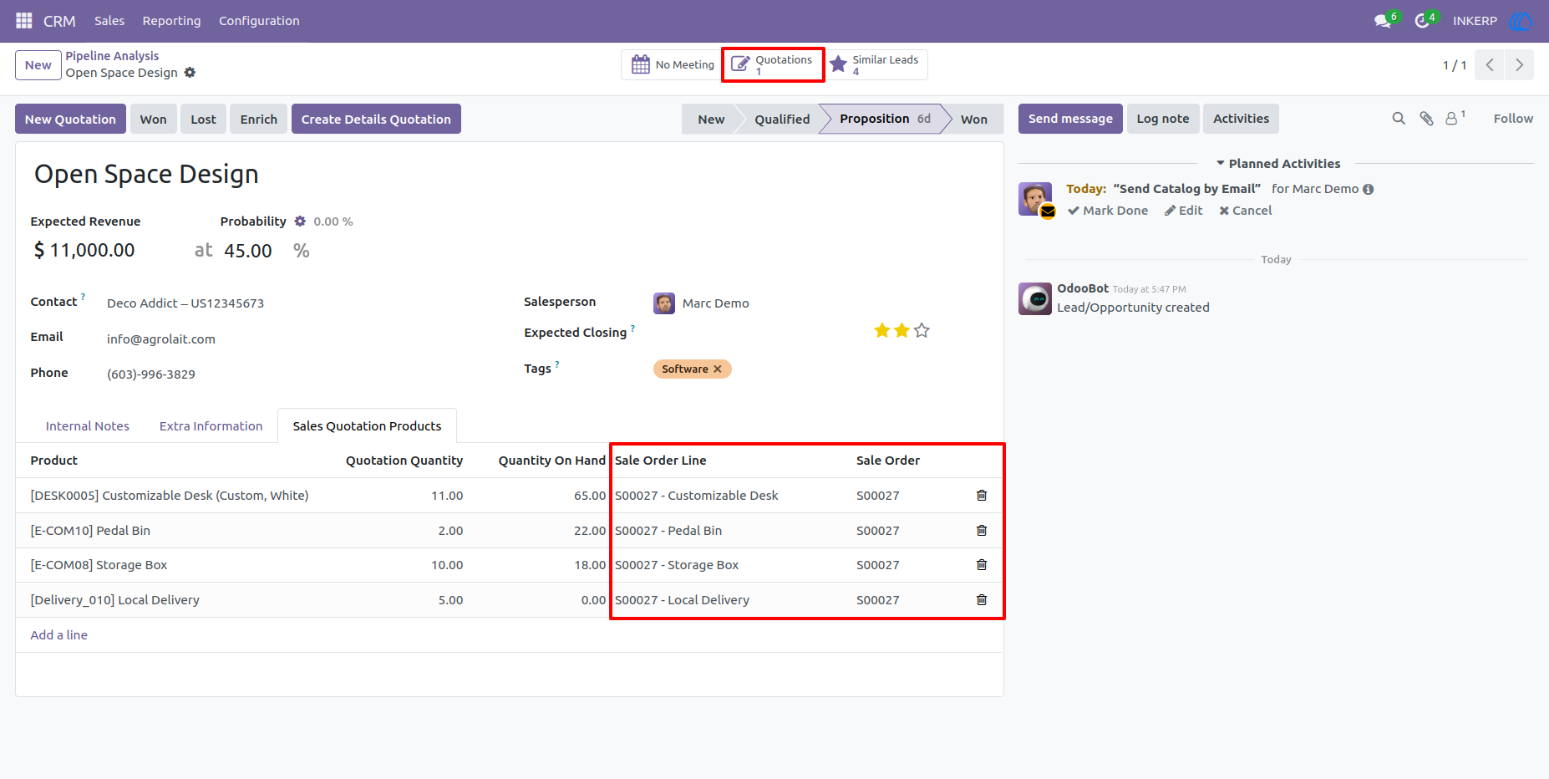This screenshot has height=779, width=1549.
Task: Delete the Pedal Bin product line
Action: click(982, 531)
